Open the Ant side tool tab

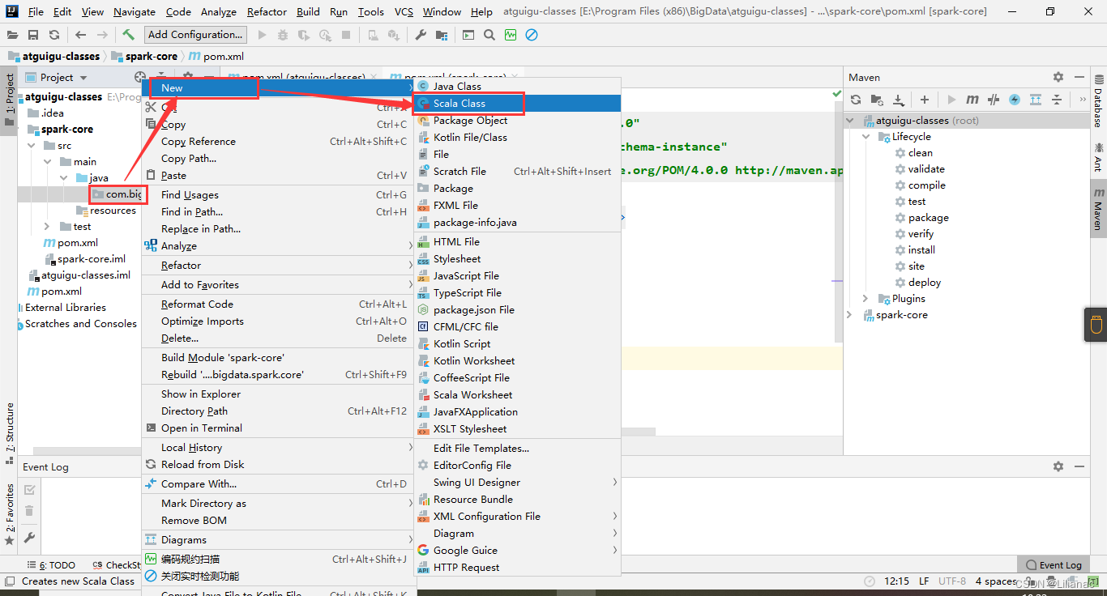tap(1098, 157)
